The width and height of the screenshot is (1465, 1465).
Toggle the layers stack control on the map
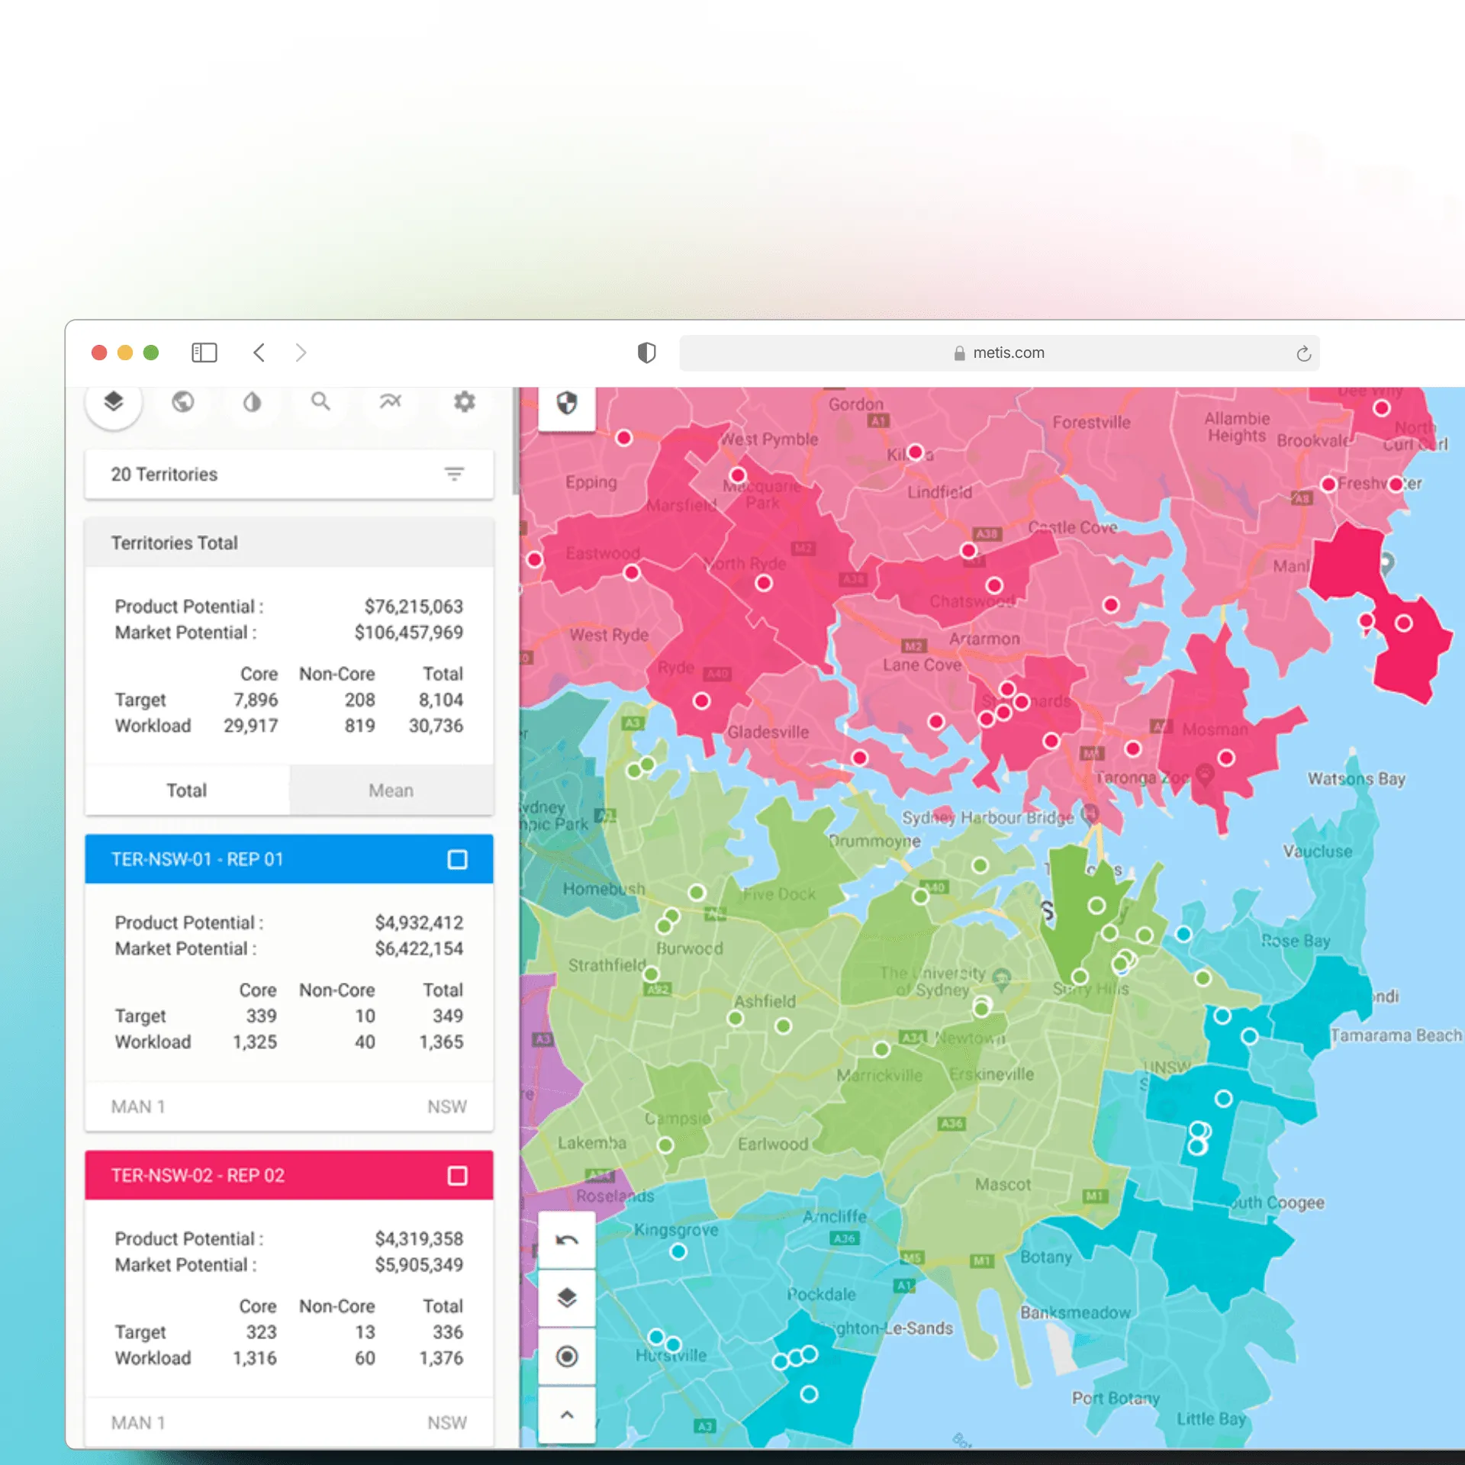coord(566,1298)
